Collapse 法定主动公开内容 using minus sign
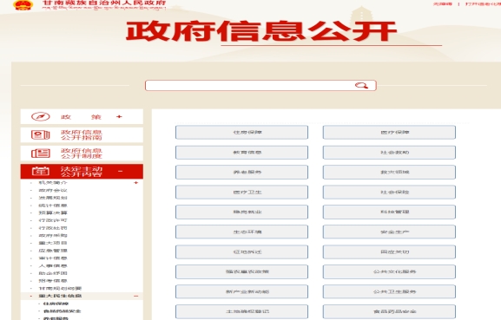This screenshot has width=501, height=320. coord(120,172)
